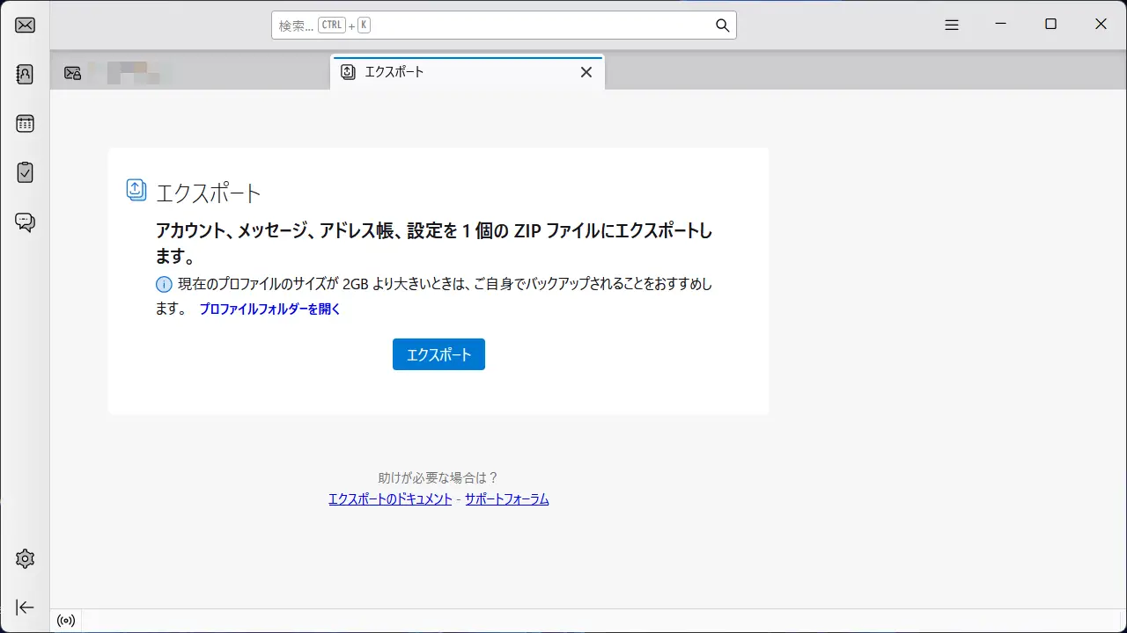The width and height of the screenshot is (1127, 633).
Task: Open the サポートフォーラム link
Action: pyautogui.click(x=506, y=498)
